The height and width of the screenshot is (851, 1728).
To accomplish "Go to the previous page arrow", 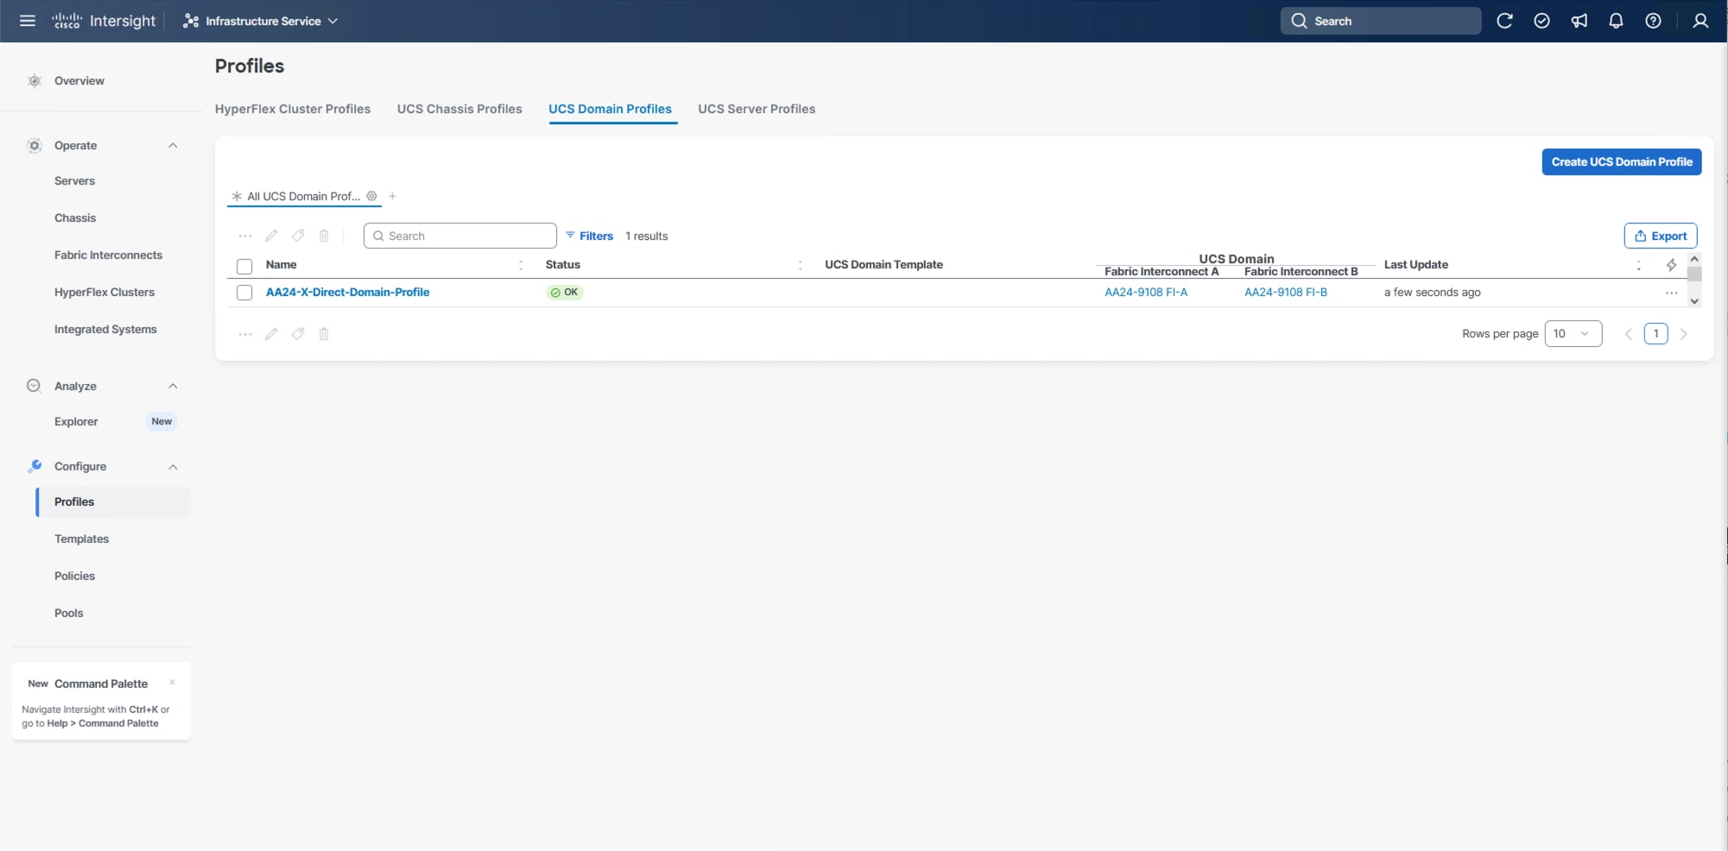I will tap(1629, 334).
